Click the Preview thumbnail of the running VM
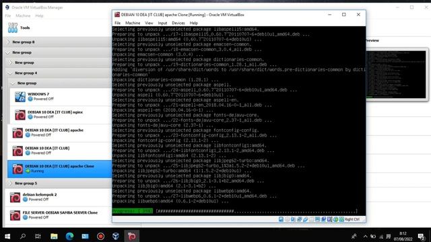This screenshot has width=431, height=242. pos(396,75)
